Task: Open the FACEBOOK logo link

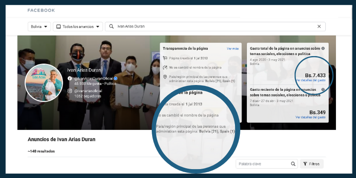Action: point(41,10)
